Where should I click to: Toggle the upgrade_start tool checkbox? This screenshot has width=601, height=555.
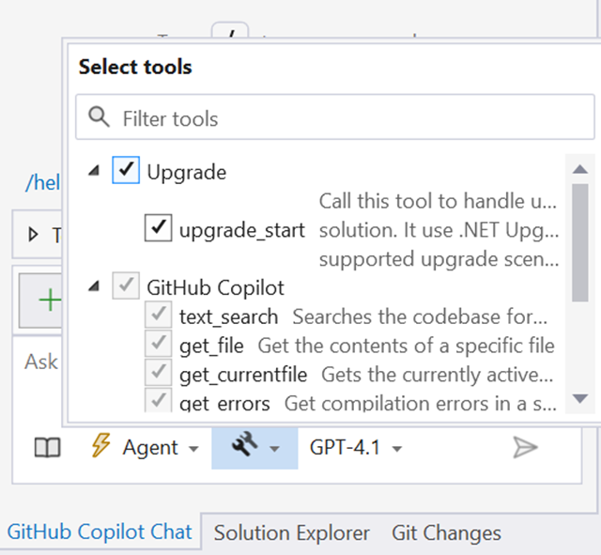tap(159, 227)
